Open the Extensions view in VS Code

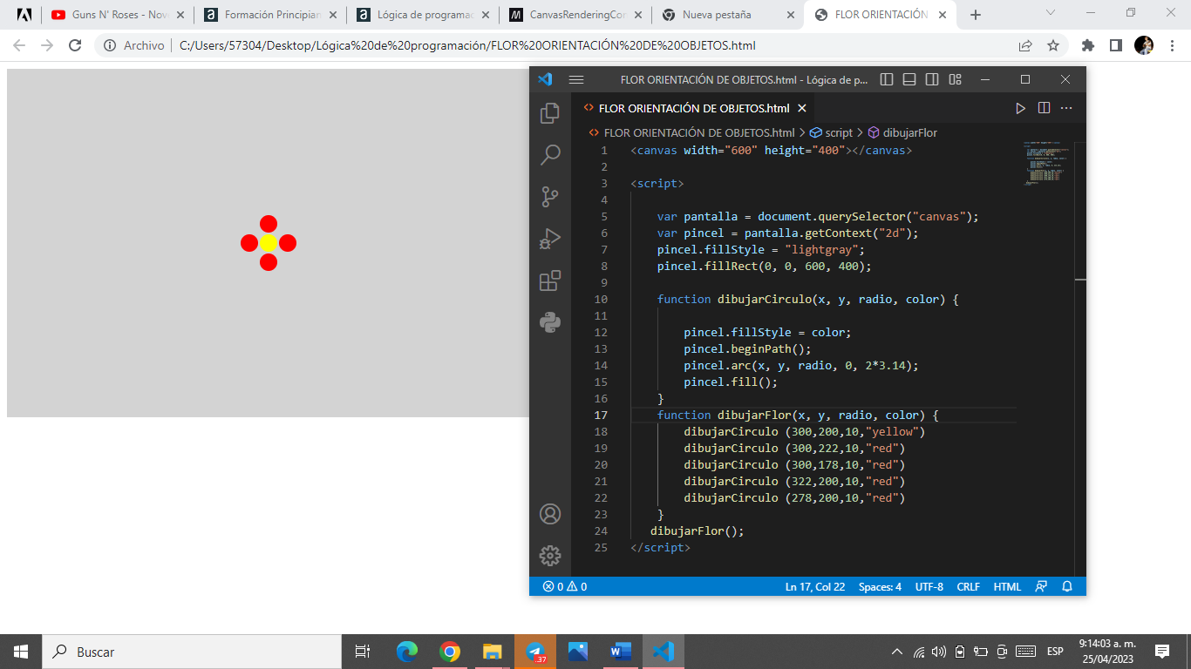pos(550,280)
